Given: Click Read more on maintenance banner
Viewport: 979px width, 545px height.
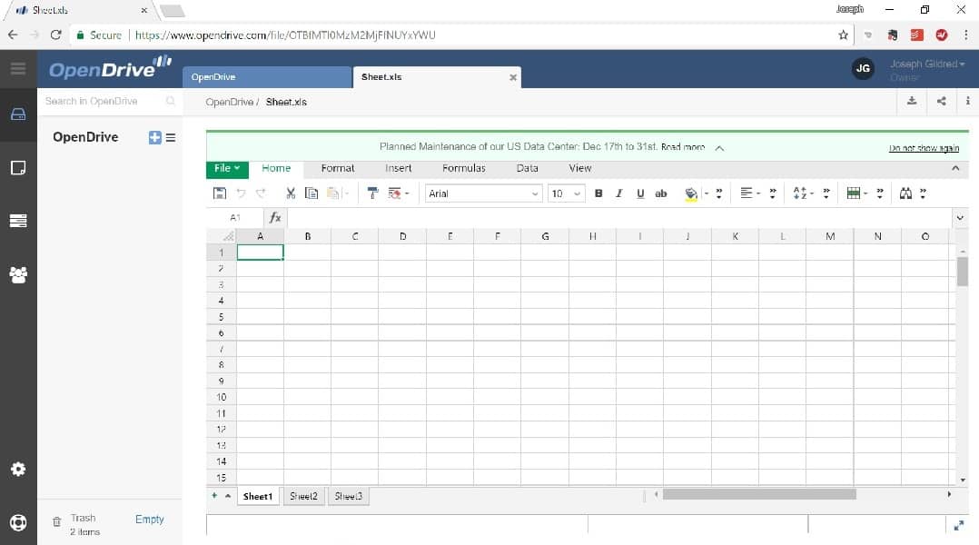Looking at the screenshot, I should pyautogui.click(x=686, y=146).
